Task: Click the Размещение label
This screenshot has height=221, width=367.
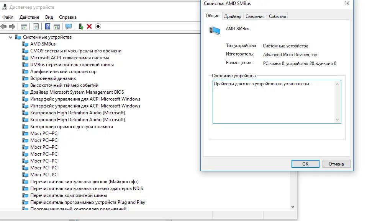Action: (x=239, y=63)
